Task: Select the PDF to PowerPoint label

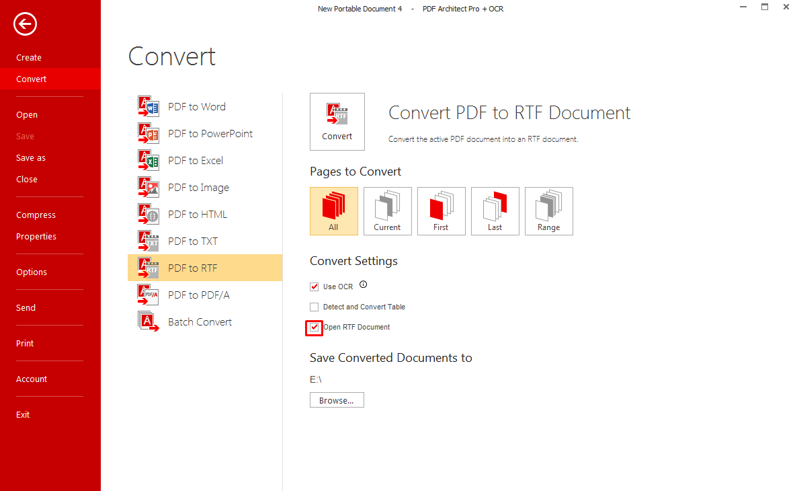Action: coord(210,133)
